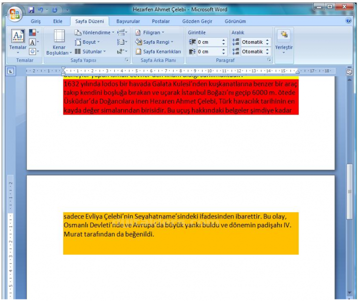
Task: Switch to the Postalar tab
Action: [161, 21]
